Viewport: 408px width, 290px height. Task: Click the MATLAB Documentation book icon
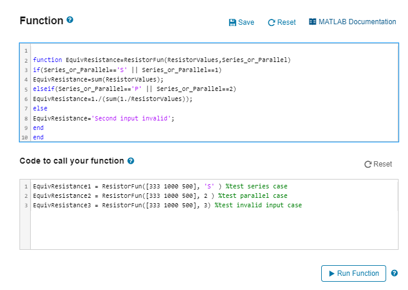312,22
